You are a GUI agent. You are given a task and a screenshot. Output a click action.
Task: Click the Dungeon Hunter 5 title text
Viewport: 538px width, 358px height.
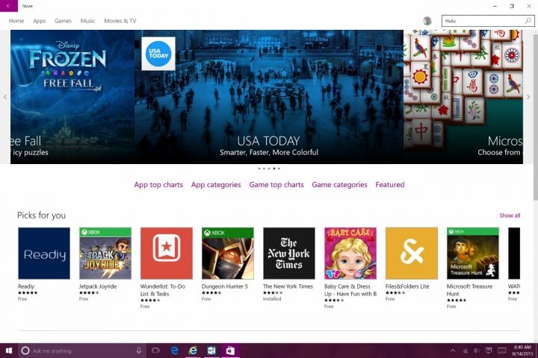tap(225, 286)
